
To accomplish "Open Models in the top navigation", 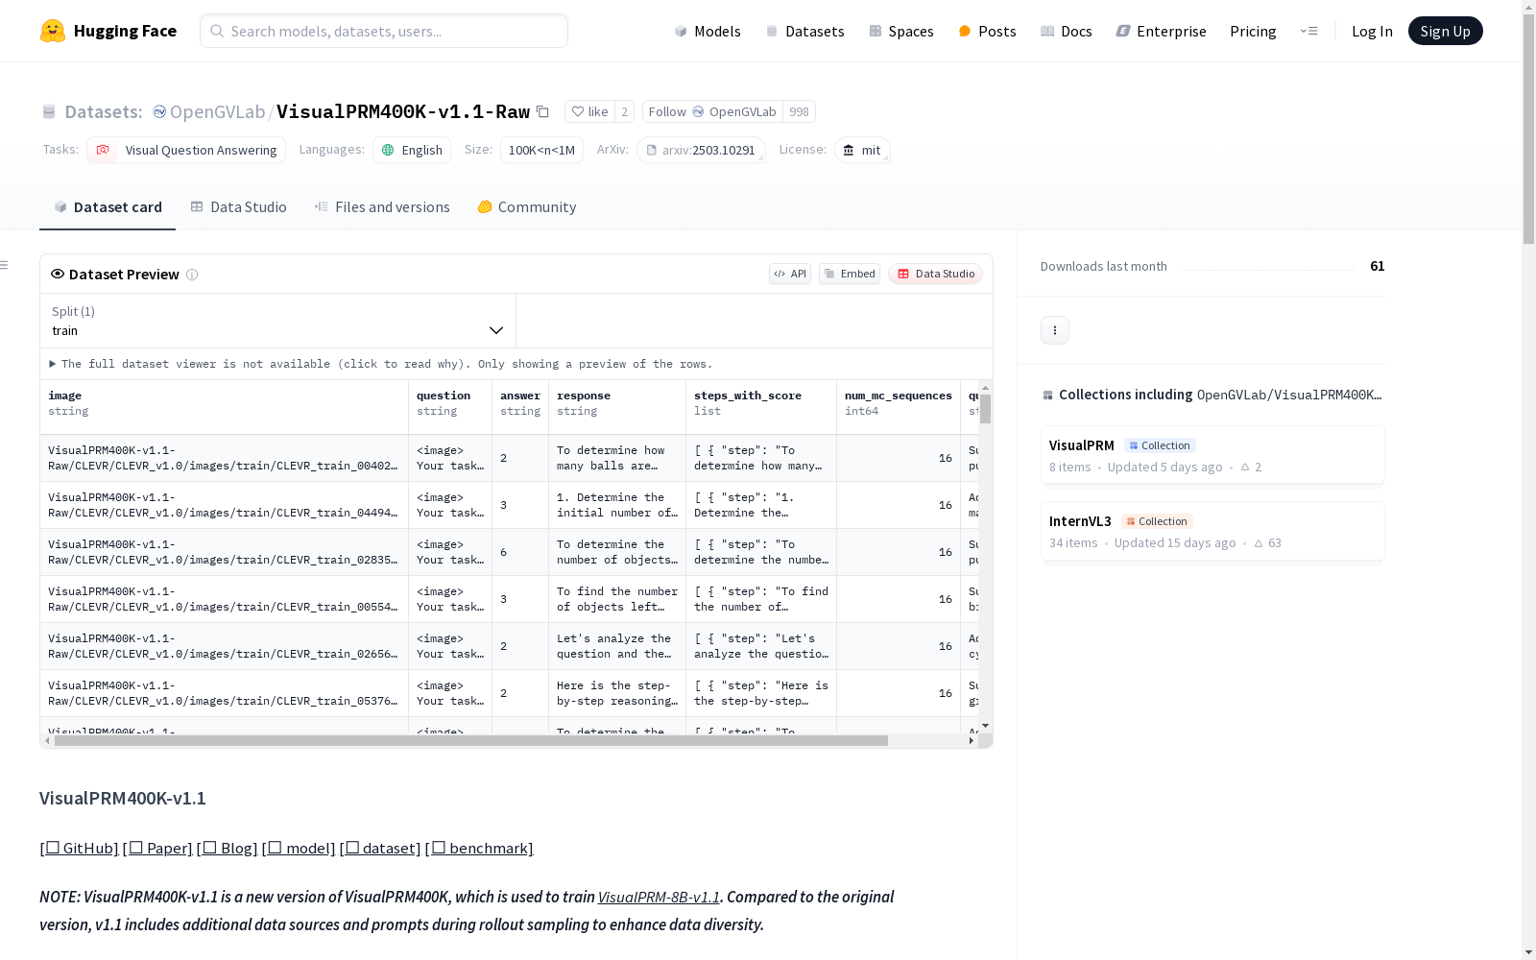I will coord(708,31).
